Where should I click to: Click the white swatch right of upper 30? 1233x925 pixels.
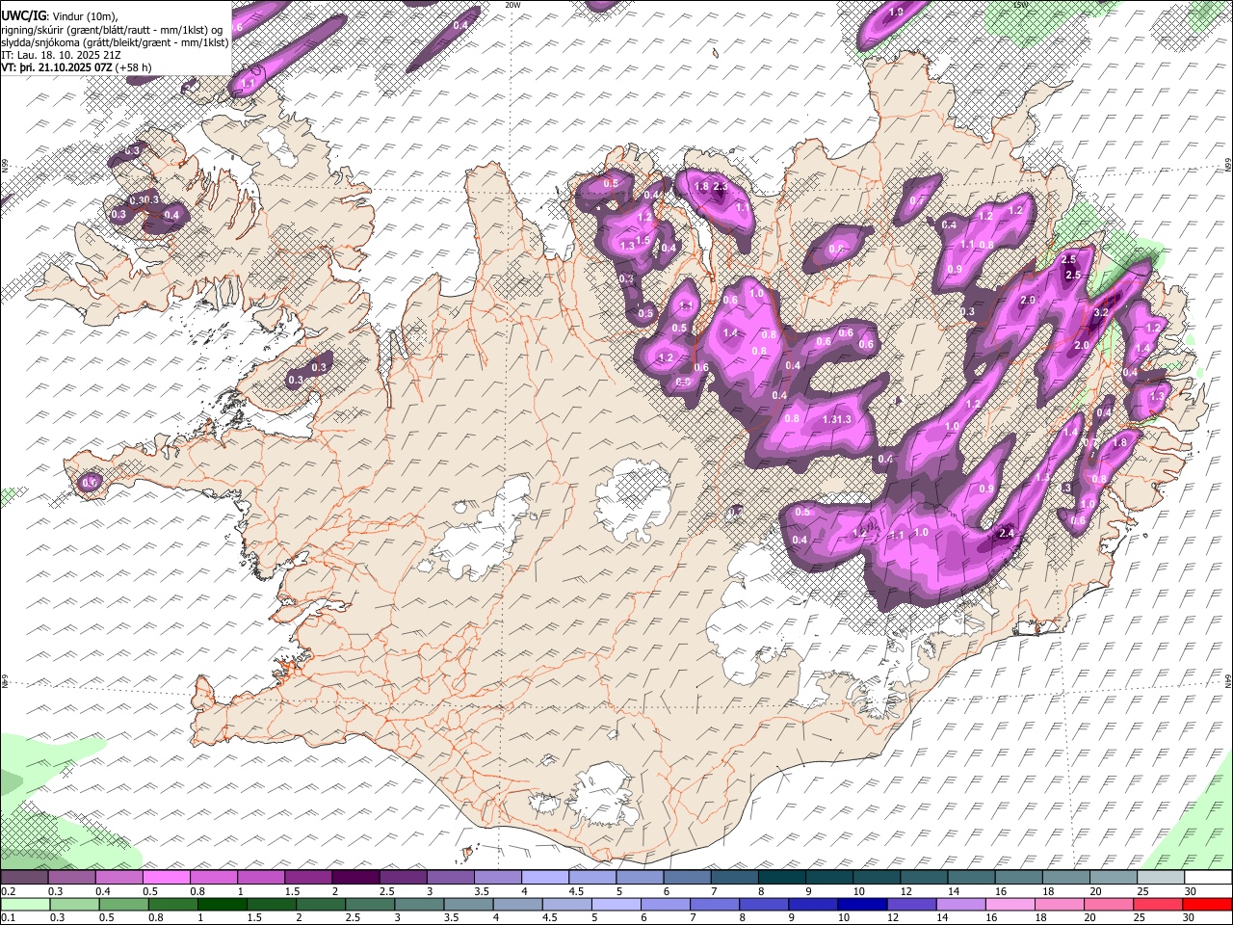[x=1207, y=877]
